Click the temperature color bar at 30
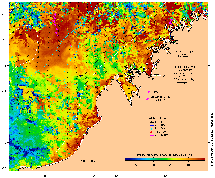The height and width of the screenshot is (178, 215). 188,159
